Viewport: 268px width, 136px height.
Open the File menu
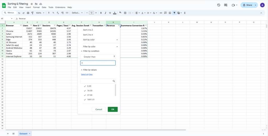tap(9, 7)
